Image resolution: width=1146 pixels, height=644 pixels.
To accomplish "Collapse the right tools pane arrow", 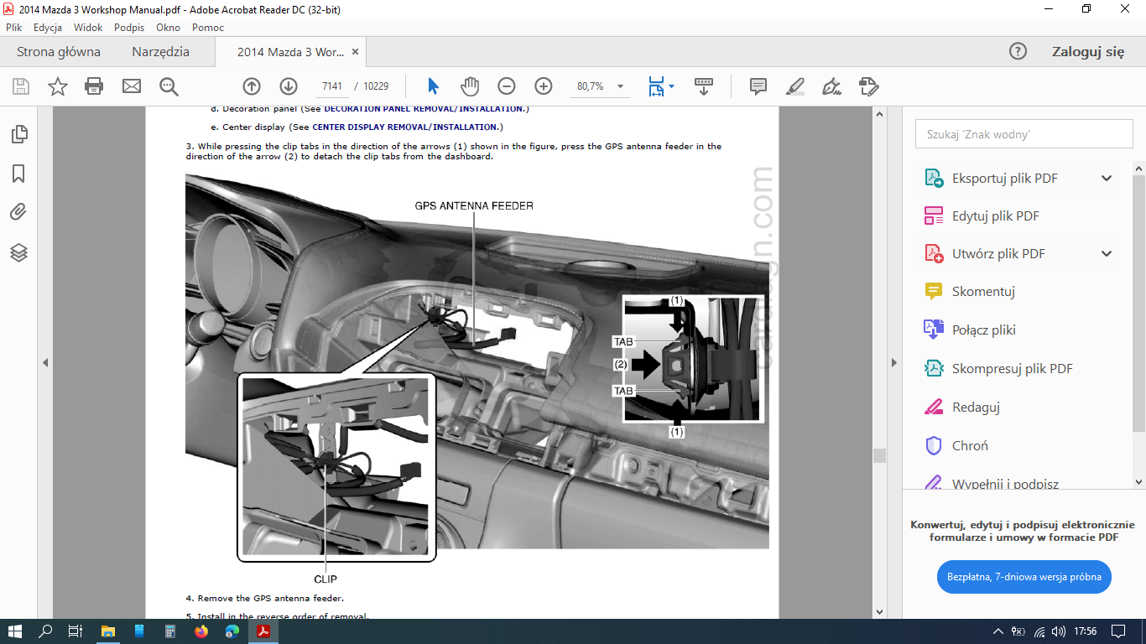I will tap(894, 362).
